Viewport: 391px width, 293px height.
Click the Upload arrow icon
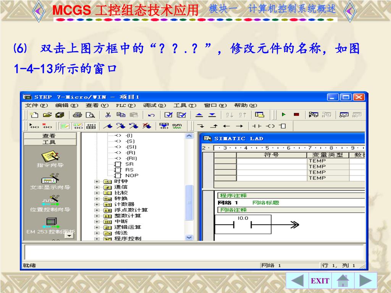[199, 115]
